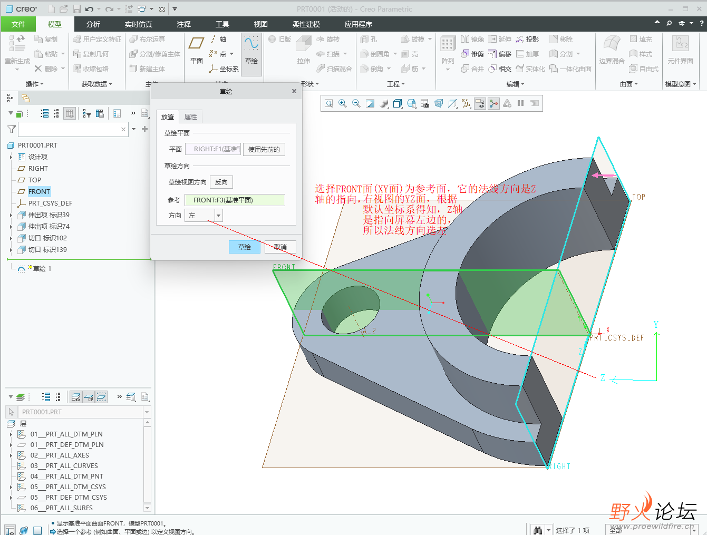Click the undo arrow in title bar
707x535 pixels.
[89, 9]
